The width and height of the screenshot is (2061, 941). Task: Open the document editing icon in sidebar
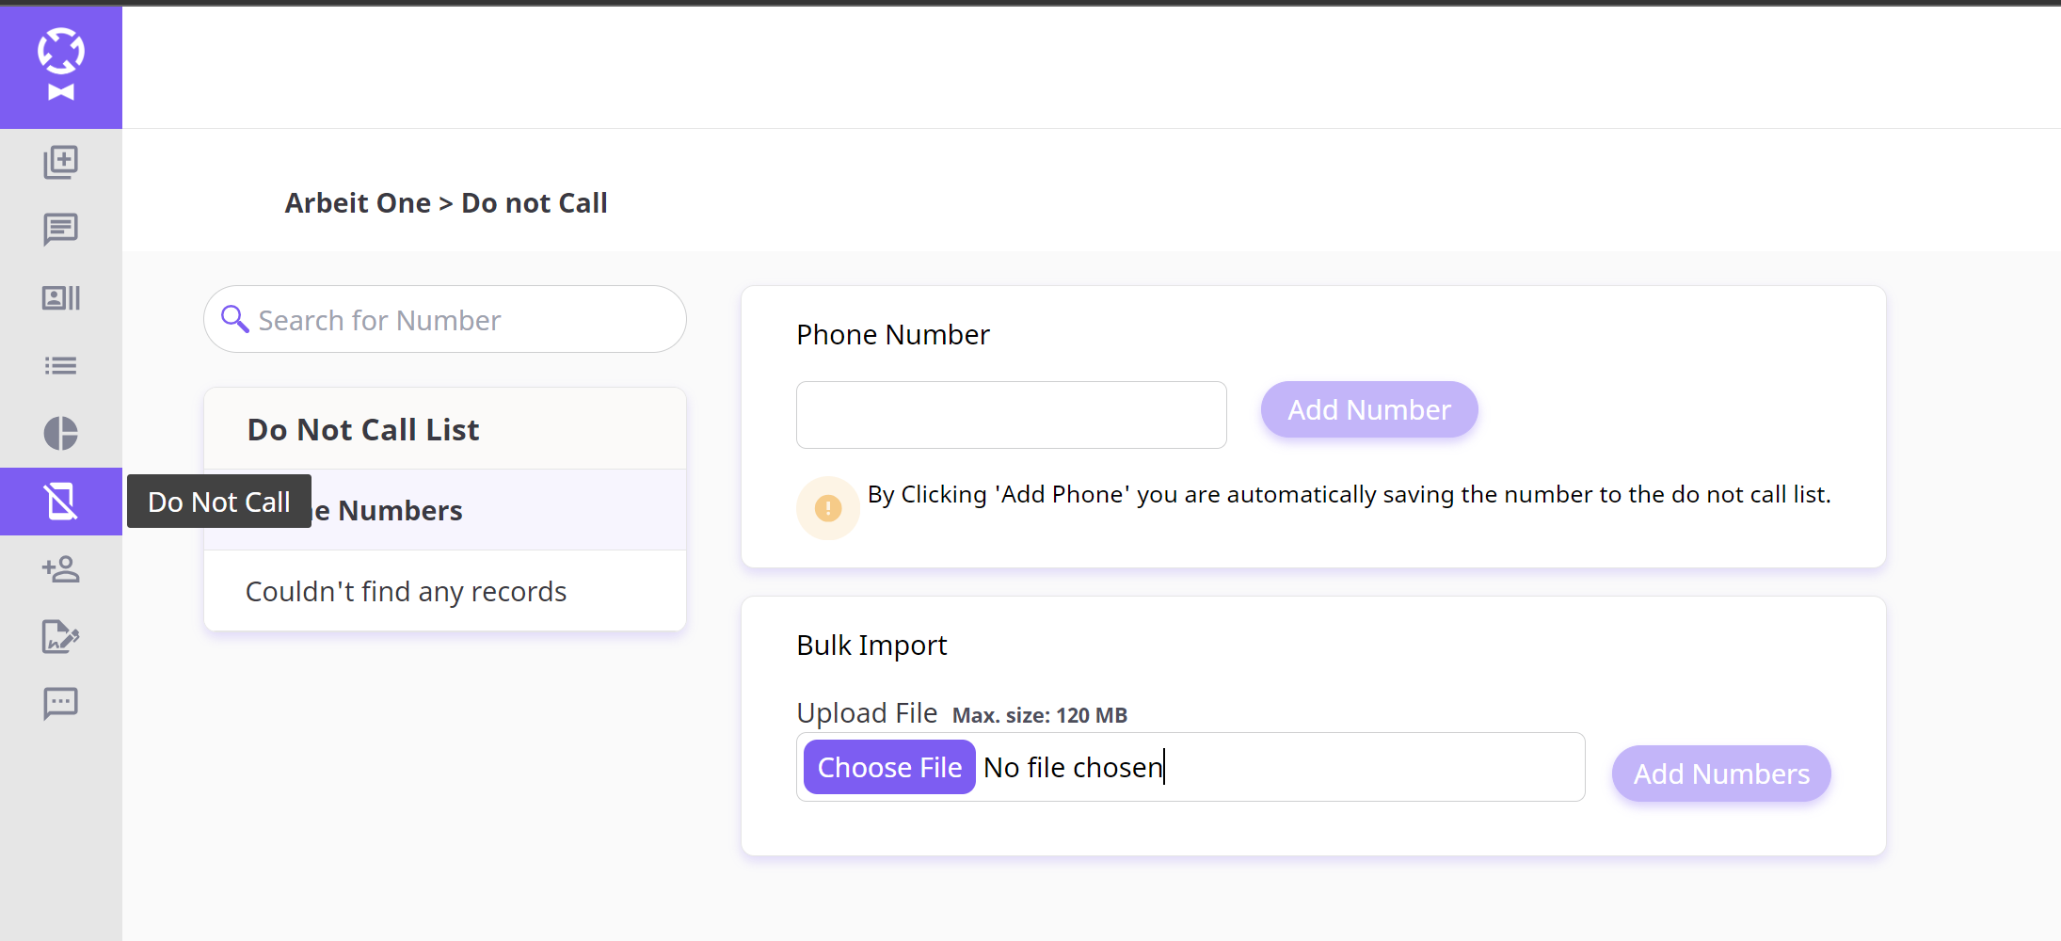[x=60, y=637]
